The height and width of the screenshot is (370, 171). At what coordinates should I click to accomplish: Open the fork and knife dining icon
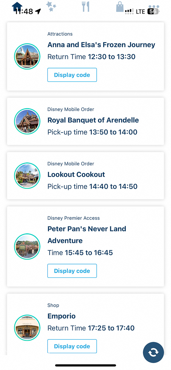tap(86, 6)
